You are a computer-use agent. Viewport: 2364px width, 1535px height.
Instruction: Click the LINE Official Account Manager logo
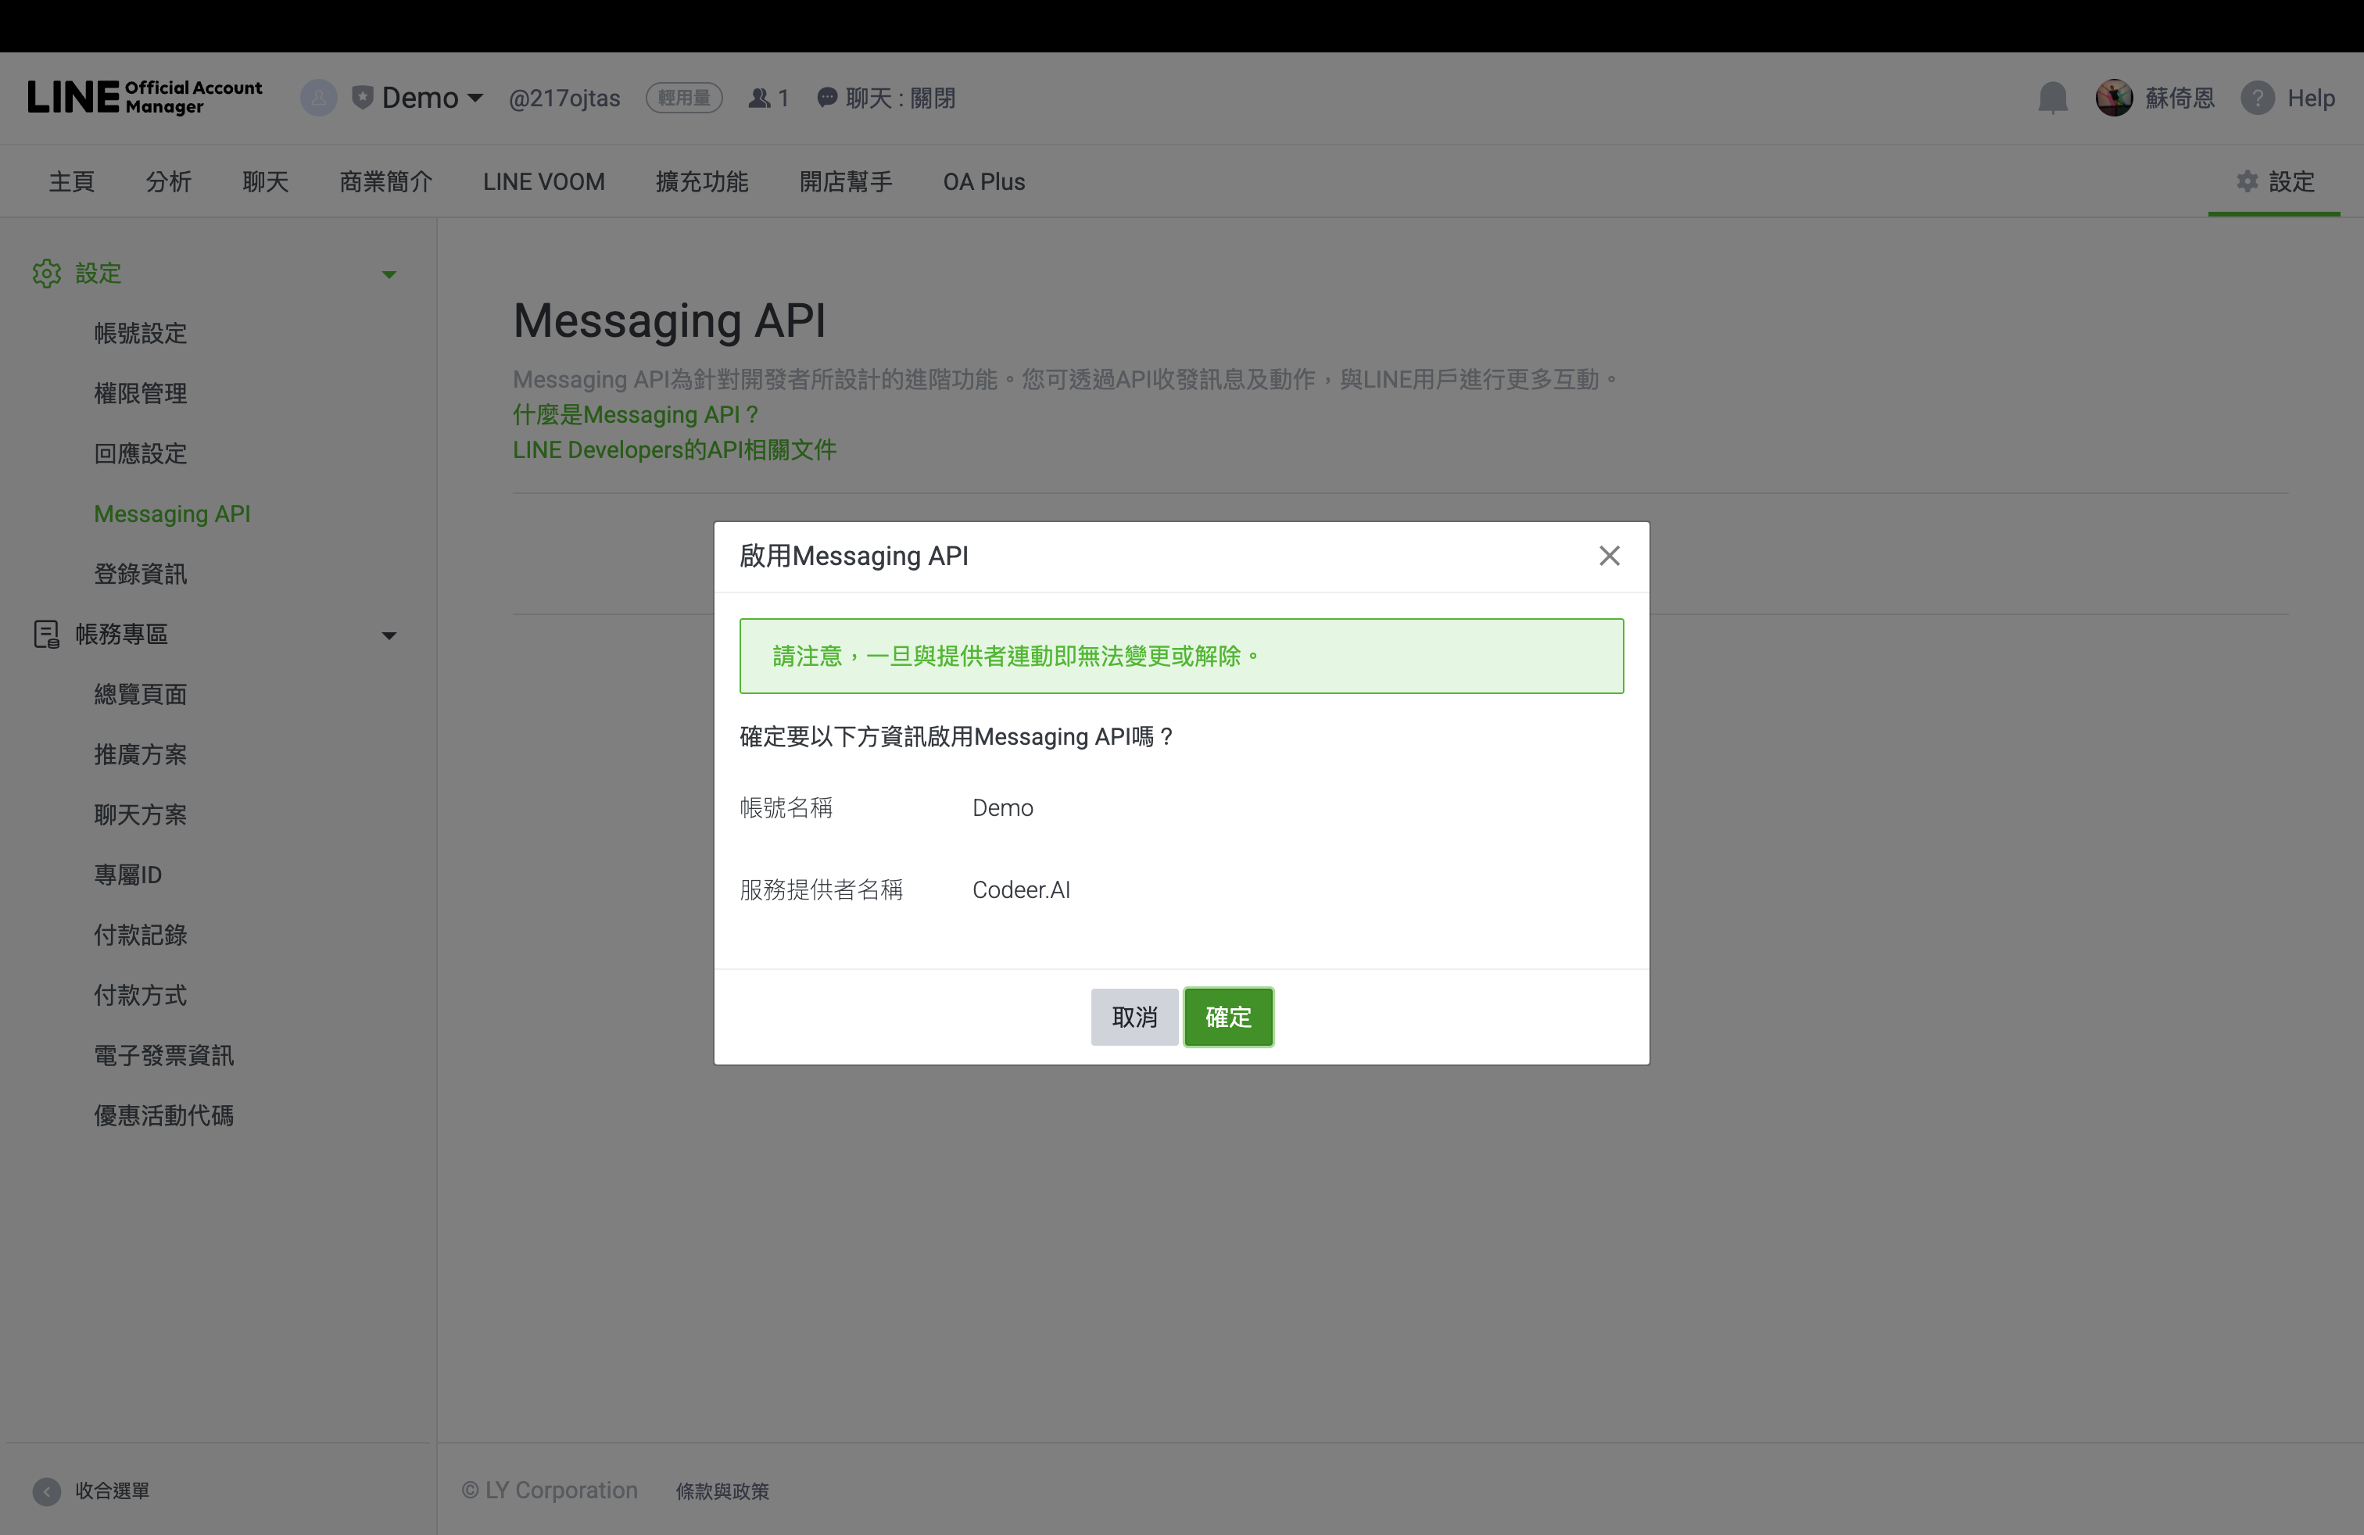pyautogui.click(x=145, y=97)
